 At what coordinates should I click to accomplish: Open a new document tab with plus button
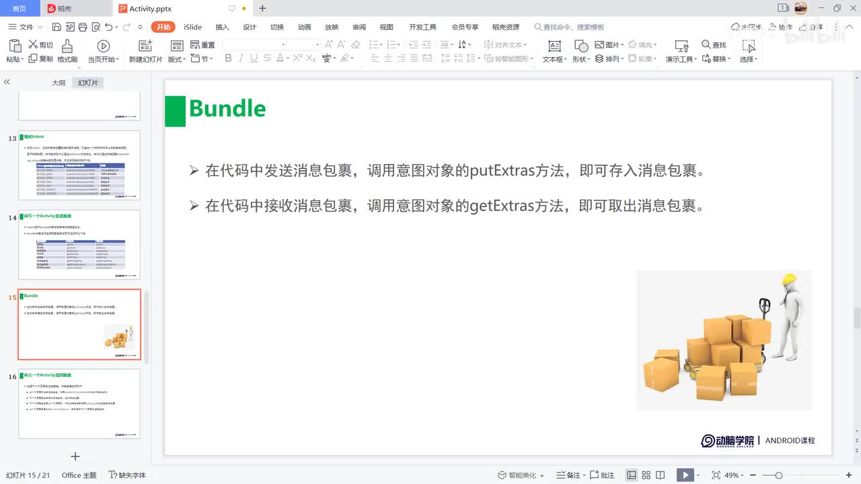click(x=262, y=8)
